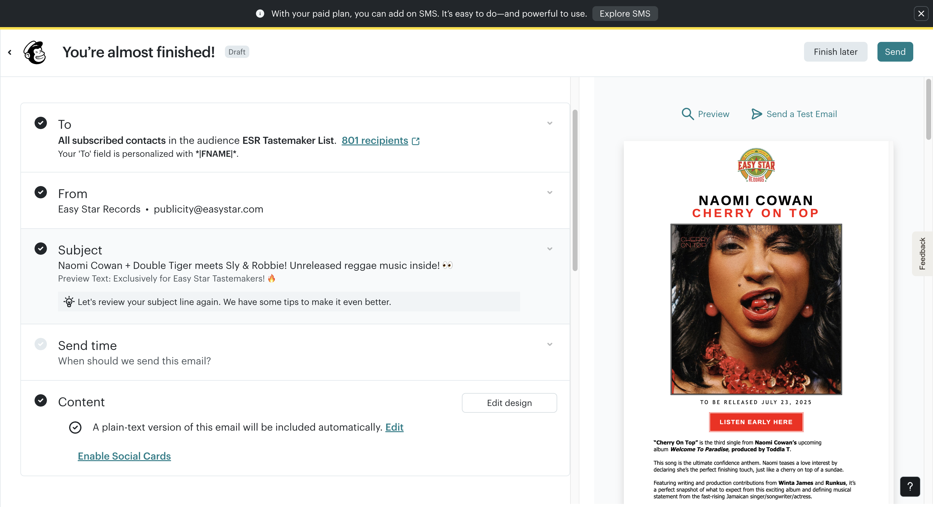Click the checkmark icon beside Content
This screenshot has width=933, height=507.
tap(40, 400)
